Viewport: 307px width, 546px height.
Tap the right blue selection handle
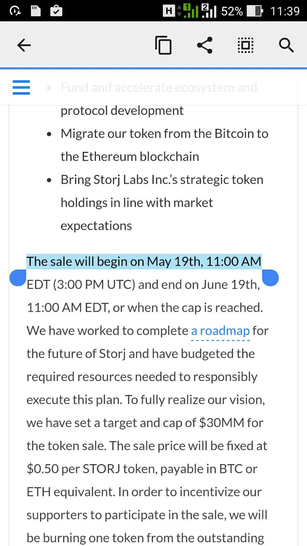click(x=270, y=278)
